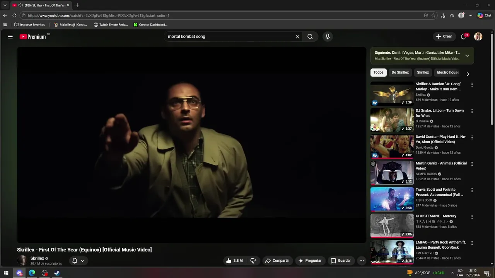Open a new browser tab
Image resolution: width=495 pixels, height=278 pixels.
pyautogui.click(x=77, y=5)
